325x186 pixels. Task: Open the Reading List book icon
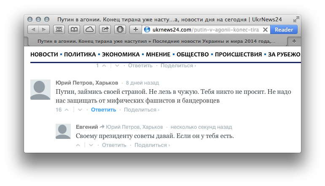pos(74,29)
